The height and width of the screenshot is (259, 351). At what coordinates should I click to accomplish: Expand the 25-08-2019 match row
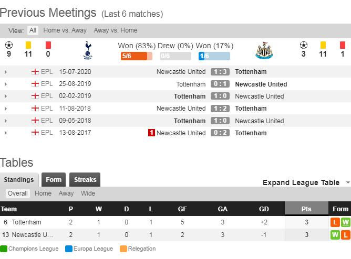click(6, 84)
